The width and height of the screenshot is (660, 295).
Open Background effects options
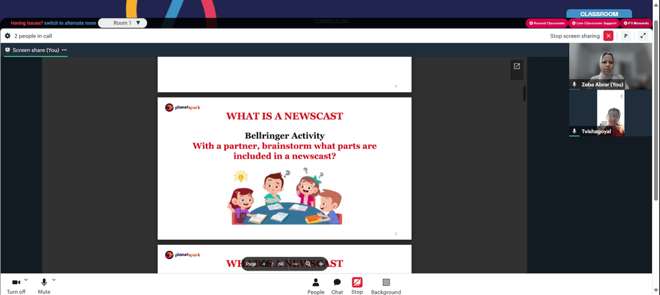point(386,286)
